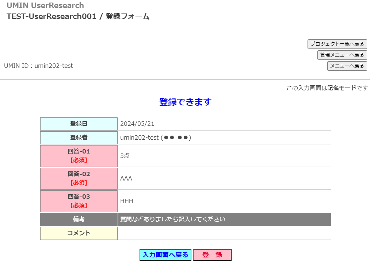This screenshot has height=268, width=370.
Task: Click the TEST-UserResearch001 / 登録フォーム title
Action: coord(78,16)
